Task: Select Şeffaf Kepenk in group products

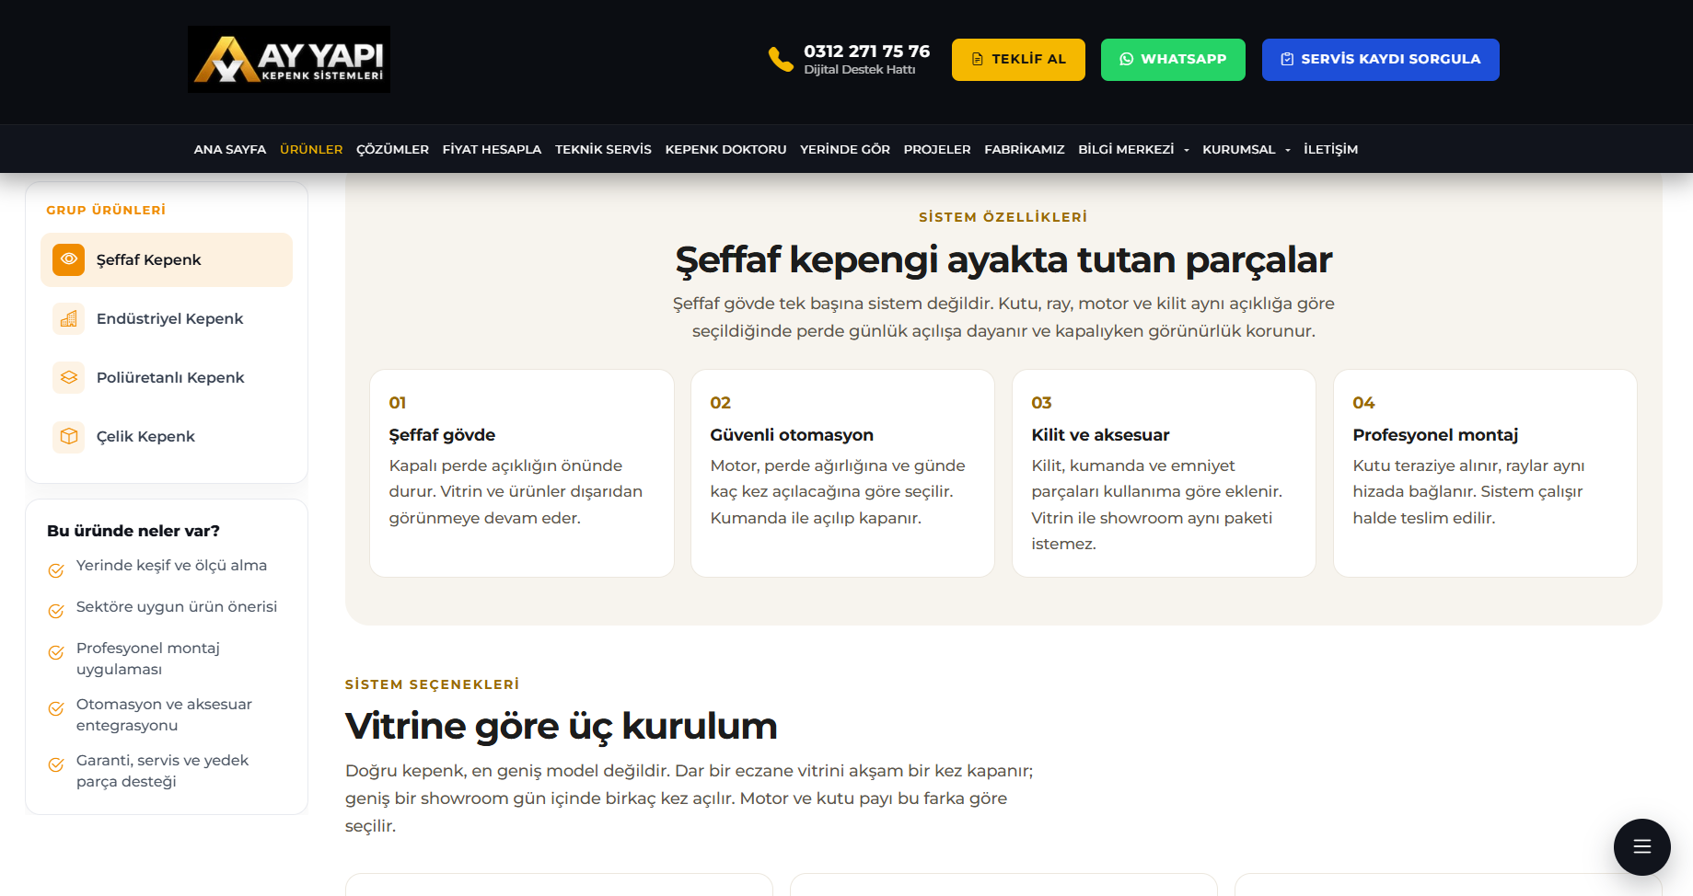Action: (167, 259)
